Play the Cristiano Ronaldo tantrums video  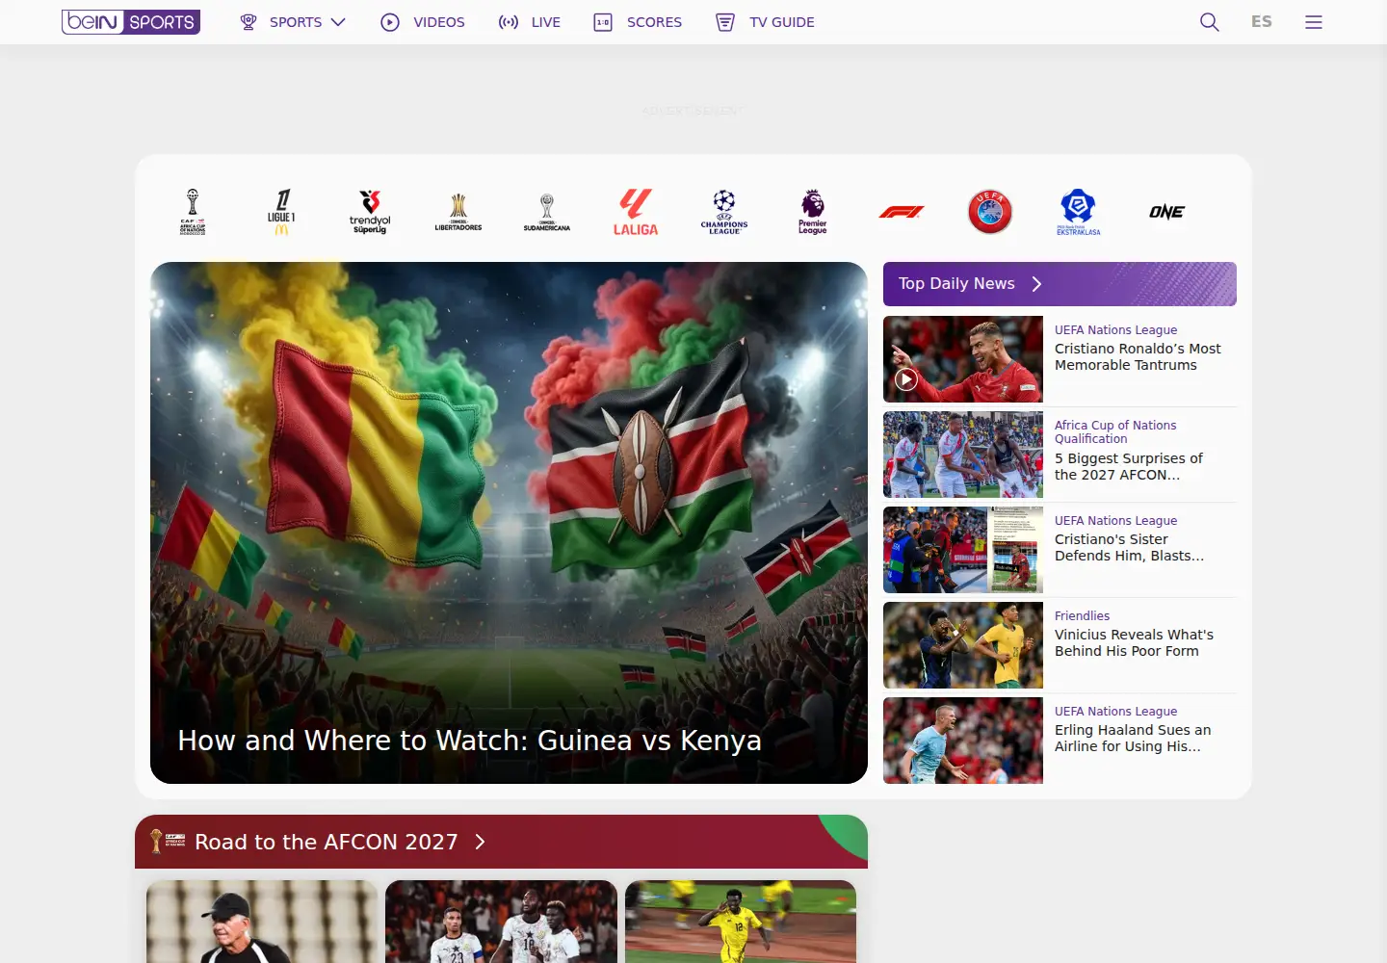tap(905, 379)
